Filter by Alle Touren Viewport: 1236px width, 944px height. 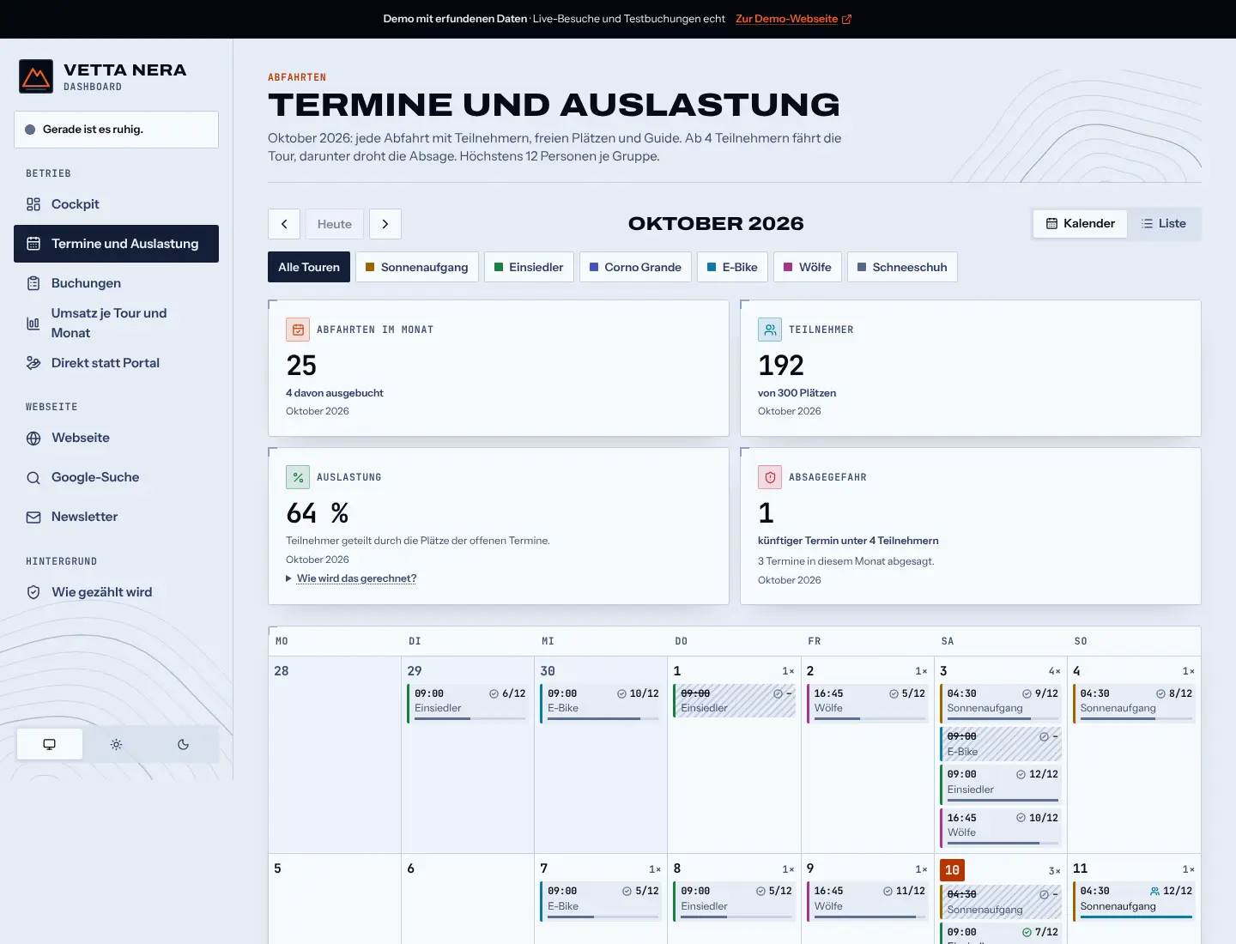[309, 267]
